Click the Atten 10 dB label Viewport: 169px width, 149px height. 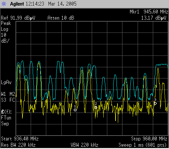(61, 18)
